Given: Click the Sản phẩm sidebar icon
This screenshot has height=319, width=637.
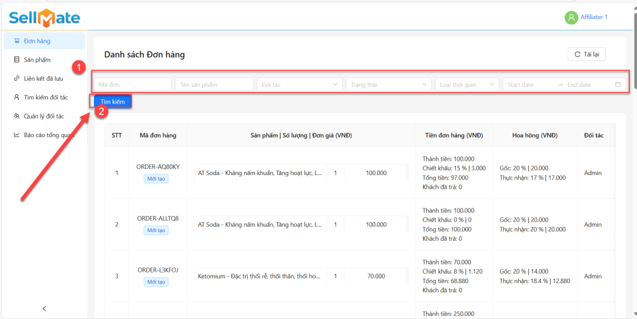Looking at the screenshot, I should coord(16,60).
